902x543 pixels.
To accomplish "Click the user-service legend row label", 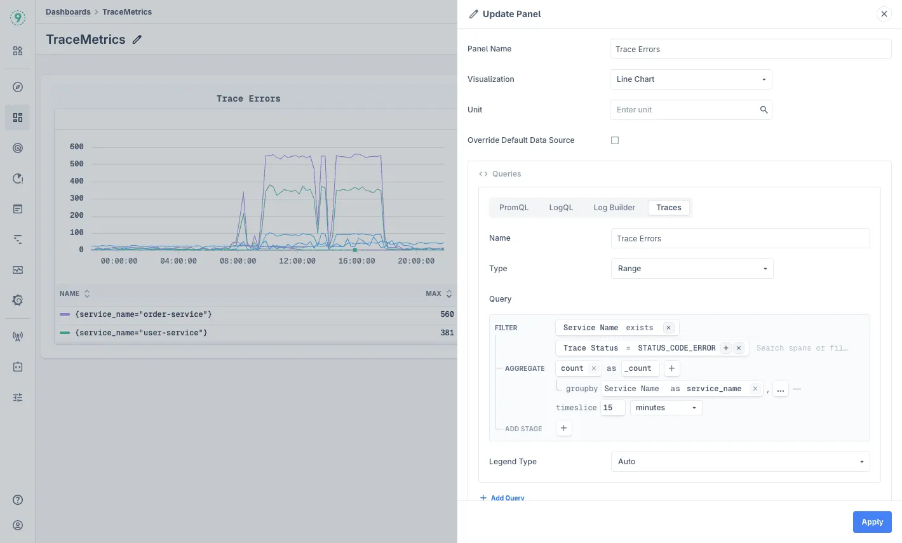I will coord(141,333).
